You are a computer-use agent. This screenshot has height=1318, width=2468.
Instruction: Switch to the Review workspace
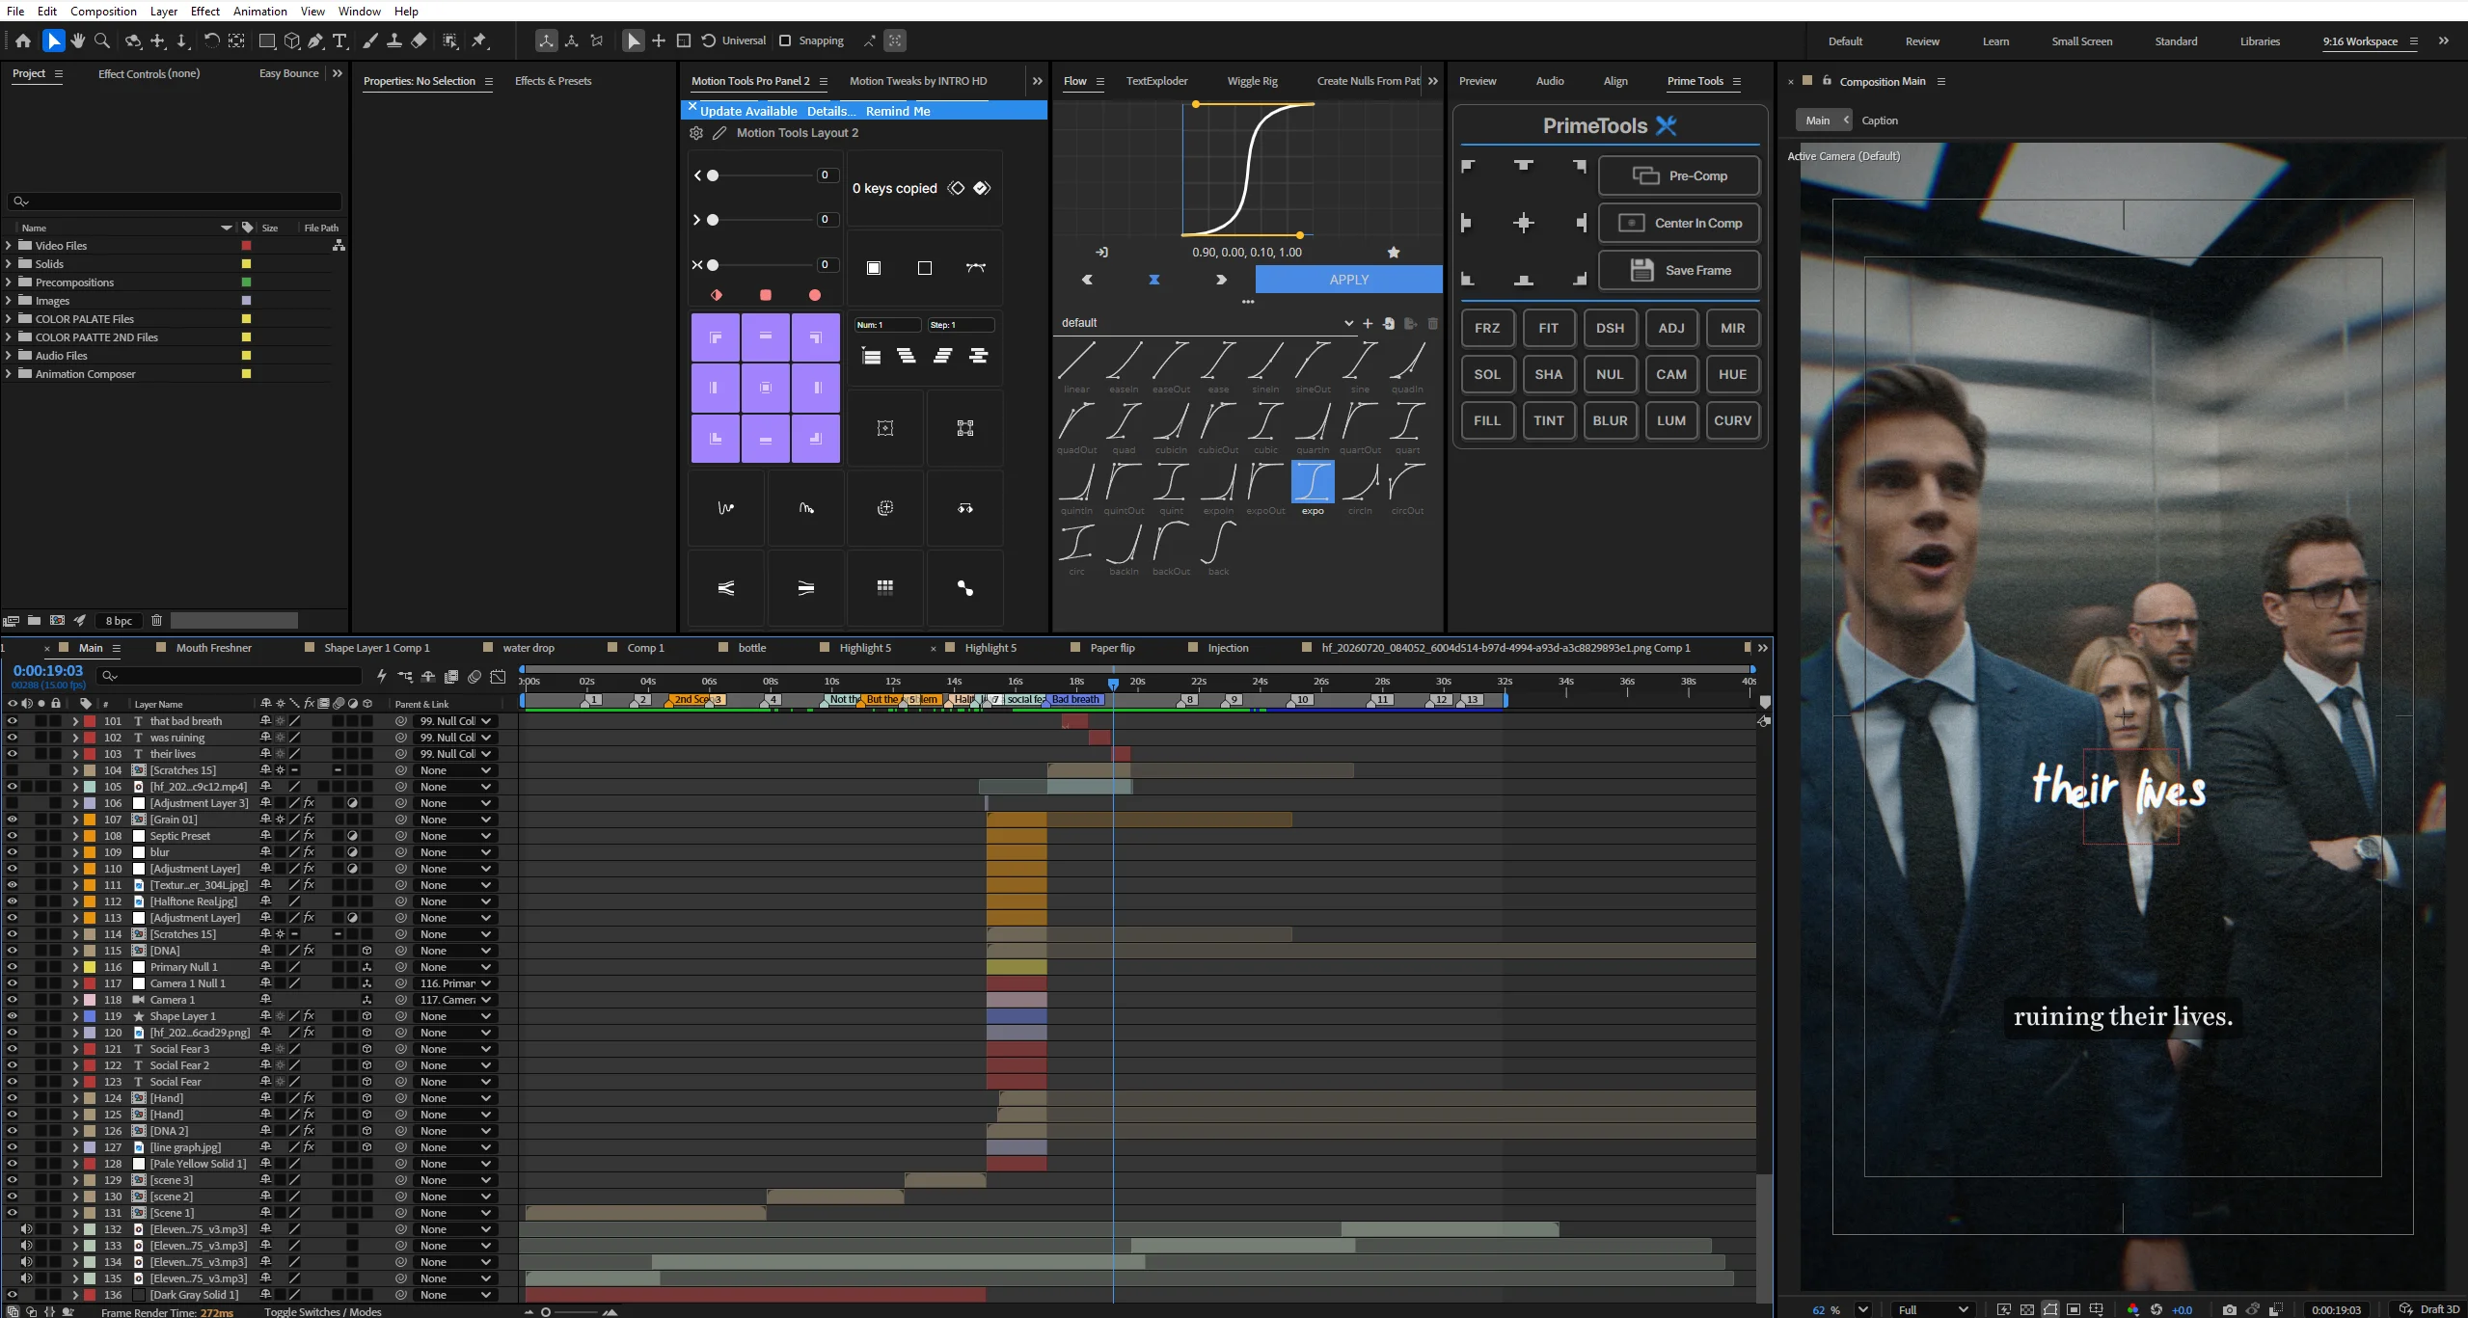point(1922,41)
